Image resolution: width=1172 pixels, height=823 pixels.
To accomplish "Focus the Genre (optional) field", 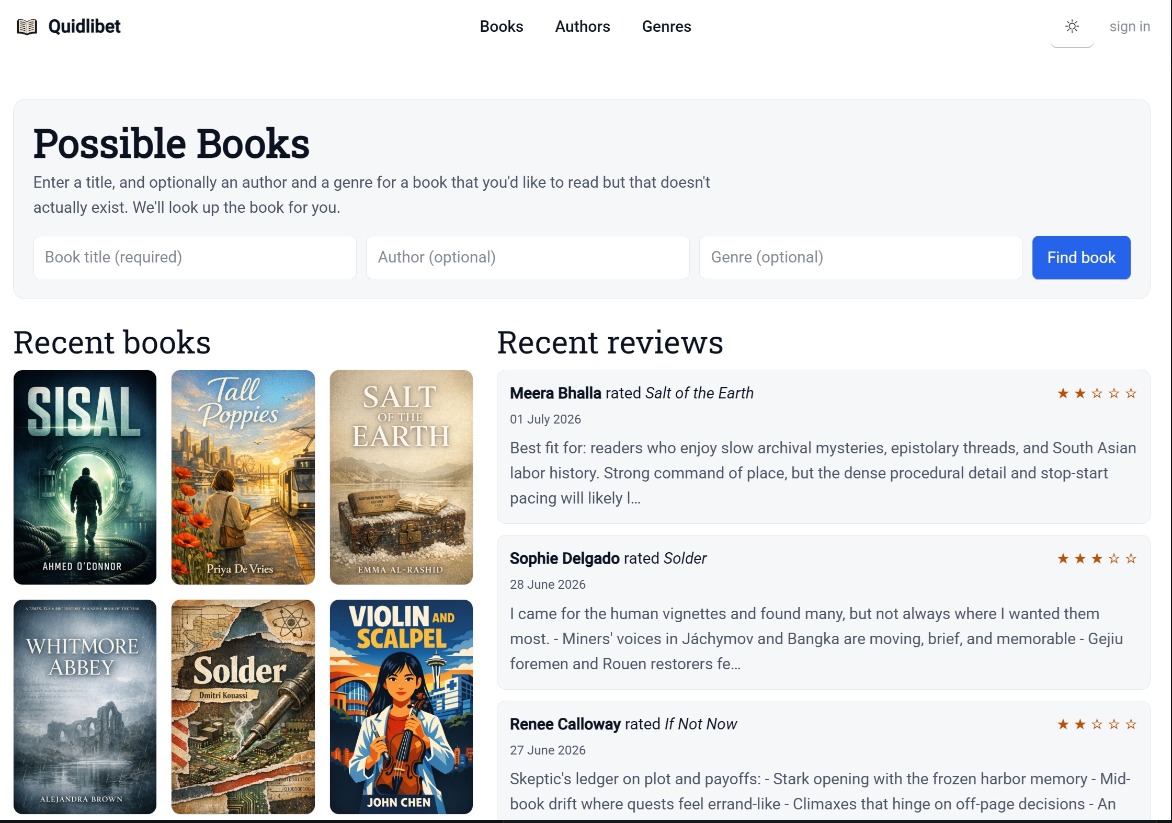I will pos(860,257).
